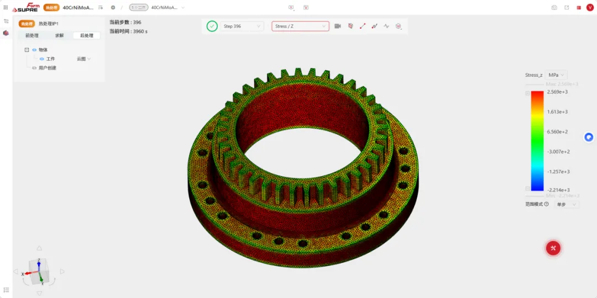Open the 40CrNiMoA project name in header
The width and height of the screenshot is (597, 298).
pyautogui.click(x=78, y=7)
